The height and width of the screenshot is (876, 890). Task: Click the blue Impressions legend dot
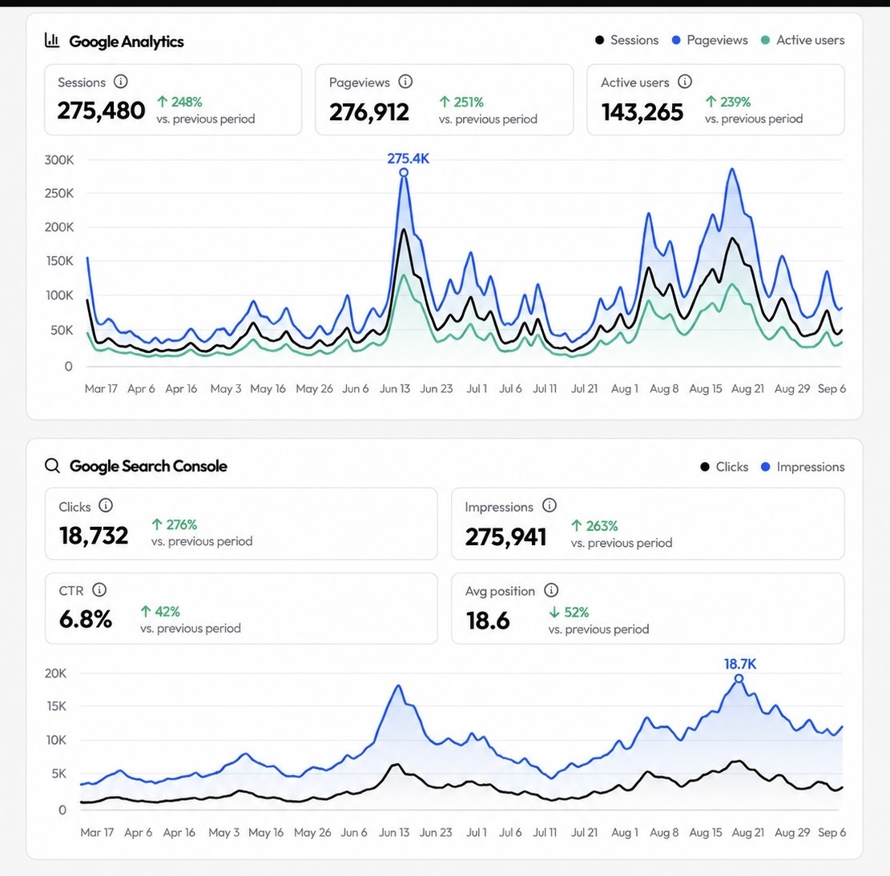tap(766, 467)
